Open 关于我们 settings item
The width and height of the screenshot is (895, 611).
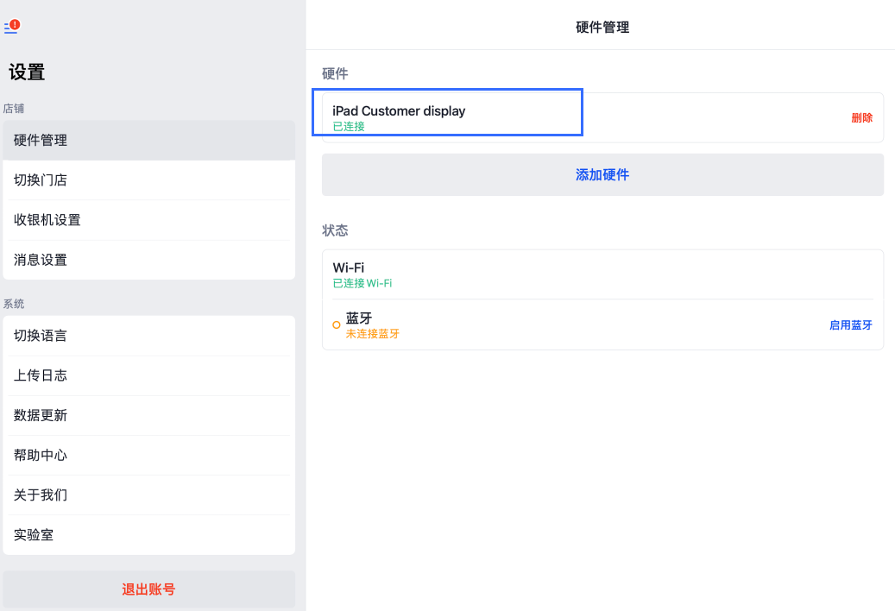(x=149, y=495)
